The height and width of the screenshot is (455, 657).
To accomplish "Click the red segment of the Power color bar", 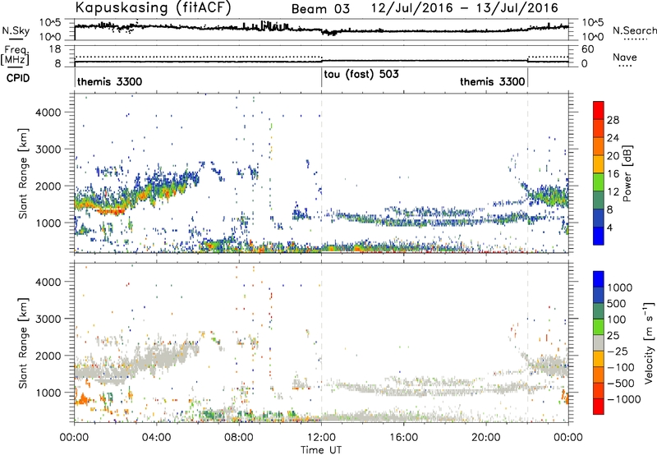I will (x=599, y=110).
